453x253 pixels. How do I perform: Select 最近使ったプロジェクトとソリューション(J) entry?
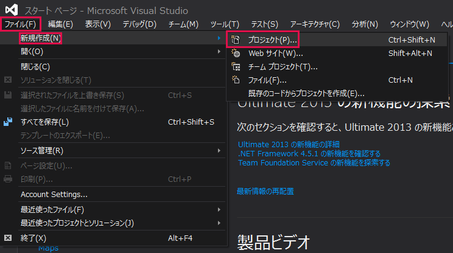point(113,223)
